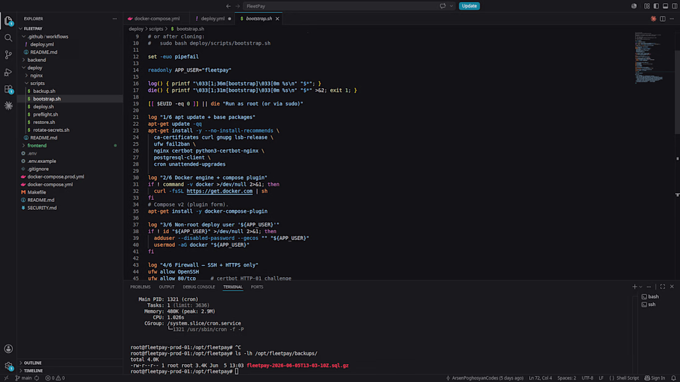The height and width of the screenshot is (382, 680).
Task: Switch to the docker-compose.yml tab
Action: click(156, 19)
